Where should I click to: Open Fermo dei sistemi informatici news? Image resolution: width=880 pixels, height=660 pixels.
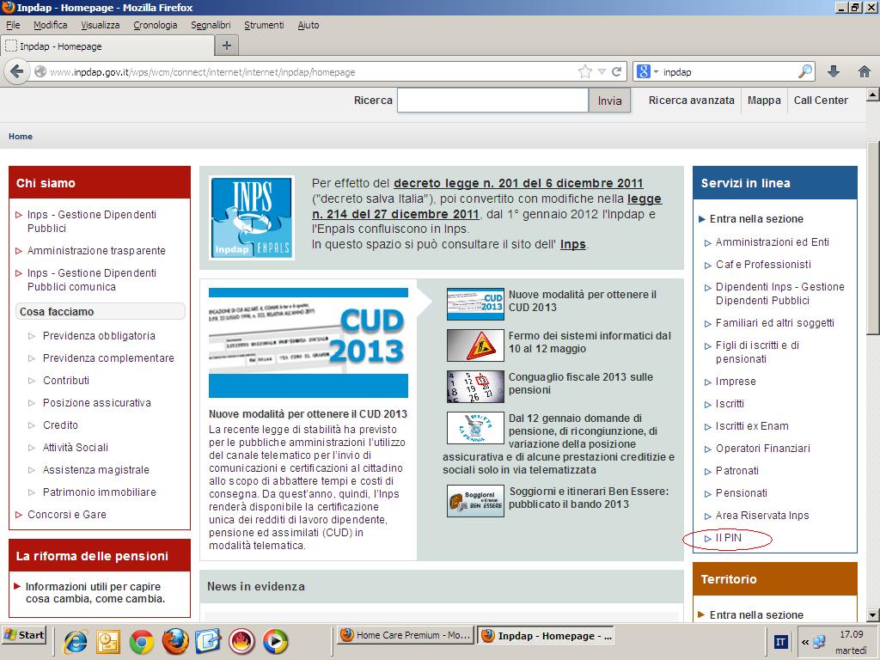click(x=590, y=342)
